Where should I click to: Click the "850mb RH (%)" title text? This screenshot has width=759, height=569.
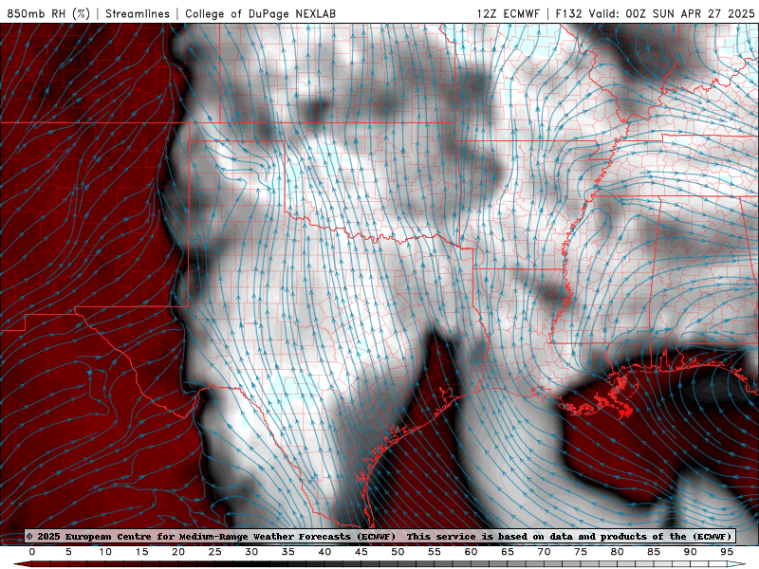[x=48, y=13]
